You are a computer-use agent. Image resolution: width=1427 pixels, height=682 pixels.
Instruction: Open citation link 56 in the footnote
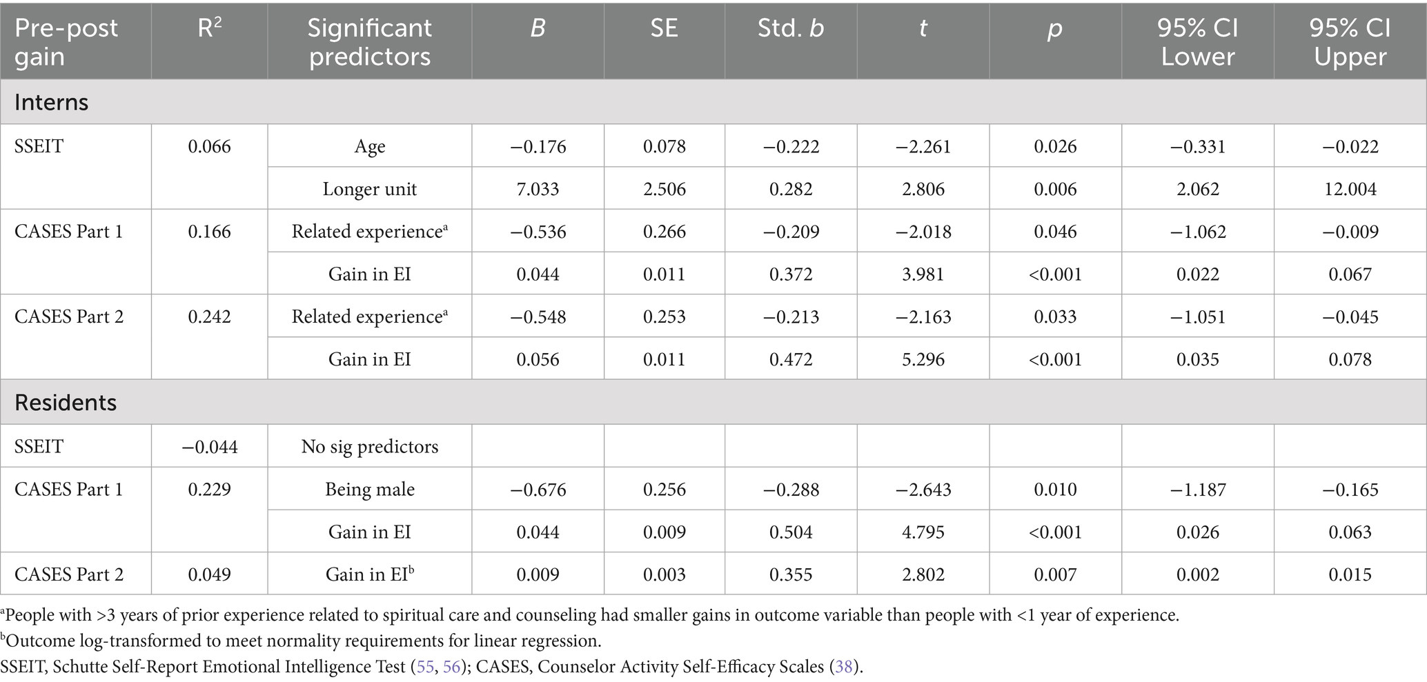pyautogui.click(x=451, y=667)
